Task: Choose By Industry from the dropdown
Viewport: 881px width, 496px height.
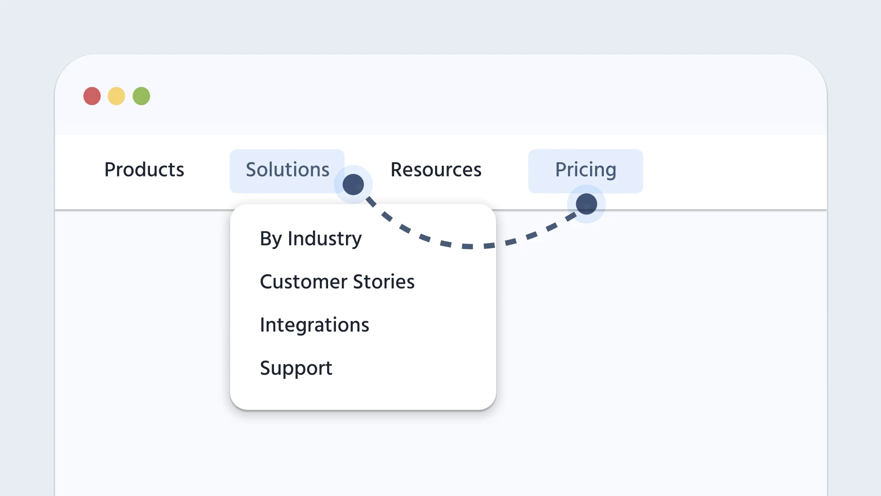Action: point(311,239)
